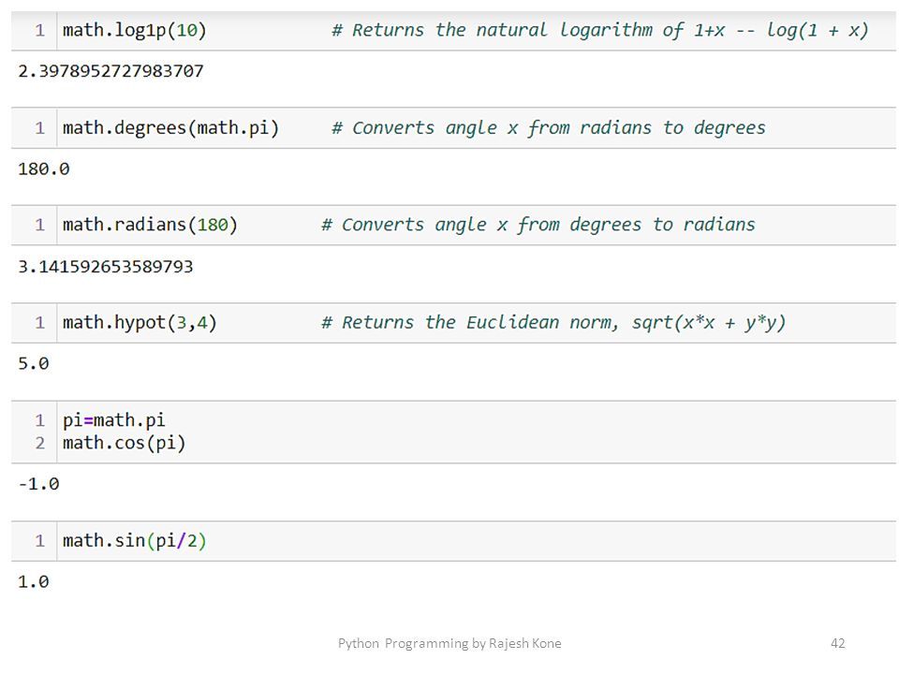
Task: Select the math.degrees(math.pi) code line
Action: [170, 127]
